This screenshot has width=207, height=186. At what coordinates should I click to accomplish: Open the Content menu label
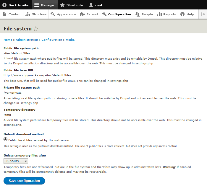[x=15, y=14]
